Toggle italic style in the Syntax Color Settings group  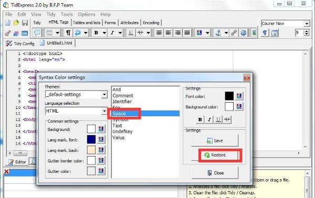pyautogui.click(x=209, y=119)
